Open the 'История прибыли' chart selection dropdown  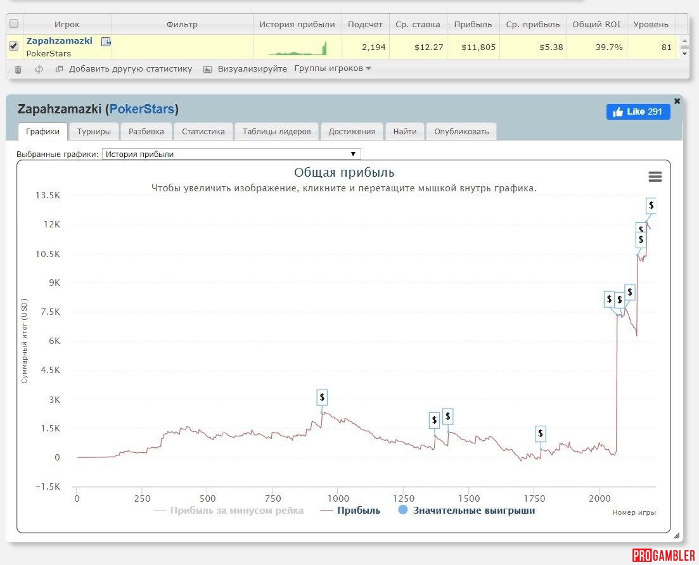click(231, 154)
